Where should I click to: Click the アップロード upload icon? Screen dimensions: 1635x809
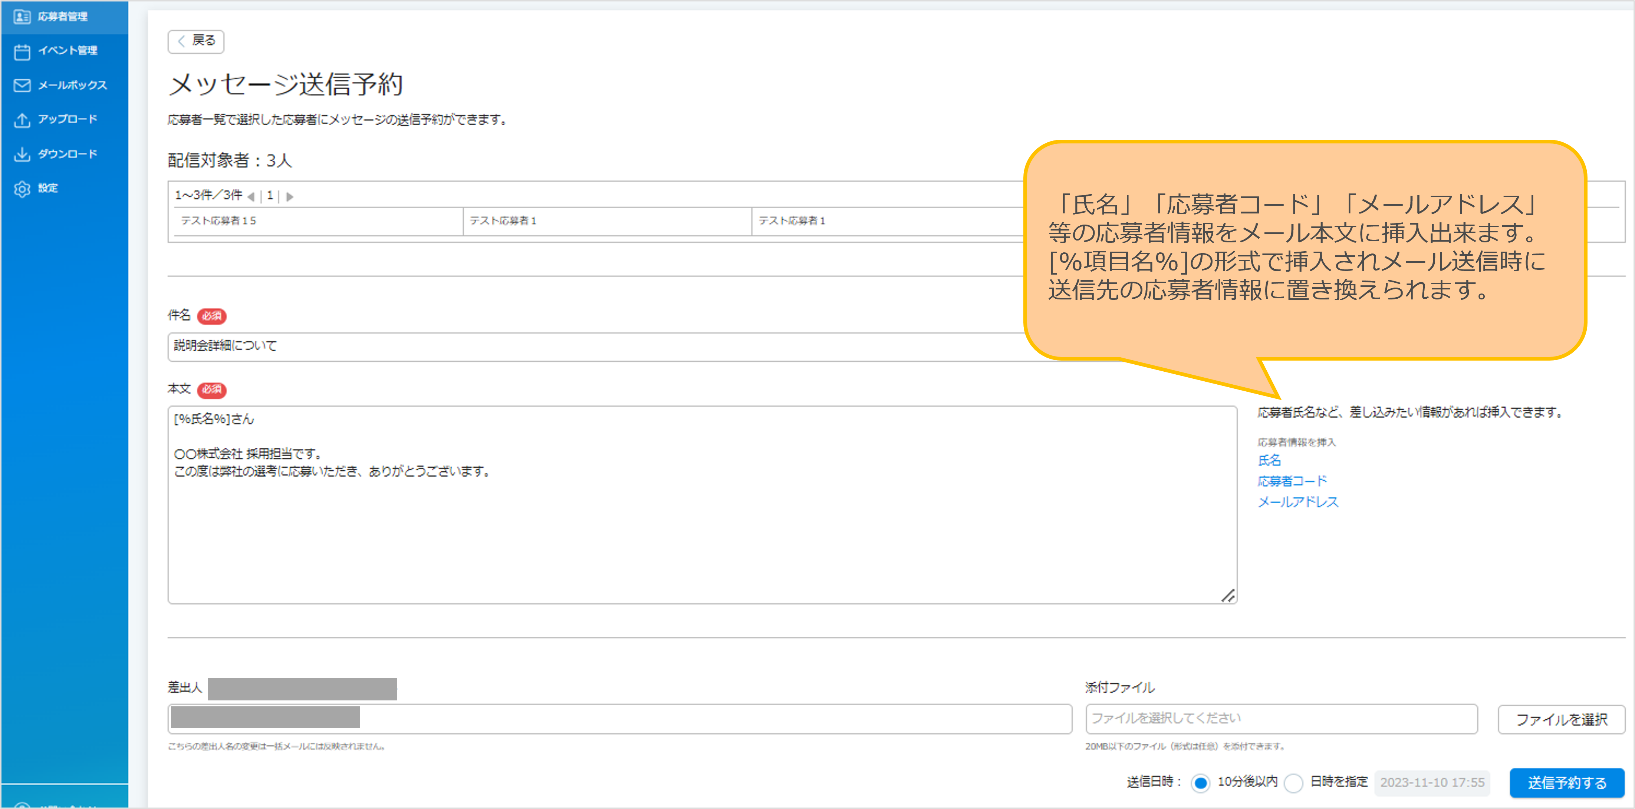coord(22,120)
